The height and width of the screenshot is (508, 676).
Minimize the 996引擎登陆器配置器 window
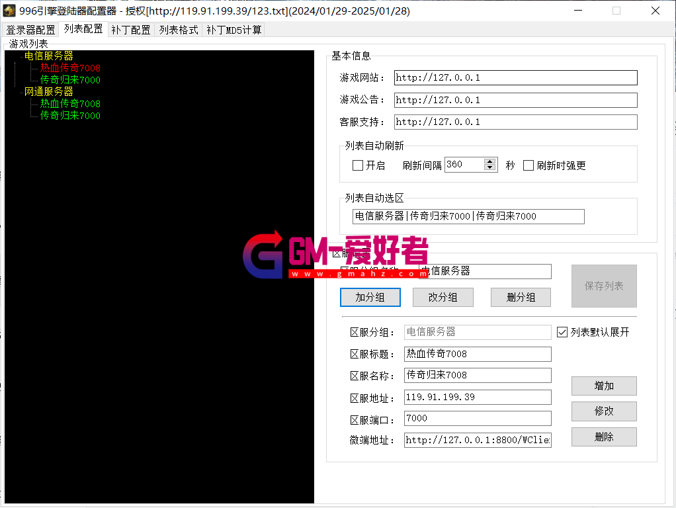pyautogui.click(x=578, y=11)
